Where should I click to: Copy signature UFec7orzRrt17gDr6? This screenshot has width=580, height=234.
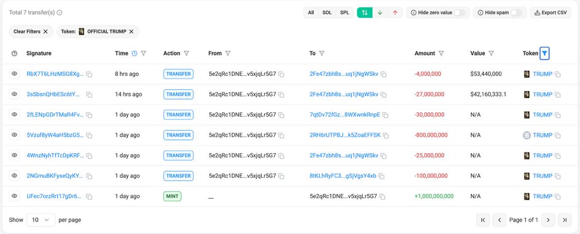[89, 196]
